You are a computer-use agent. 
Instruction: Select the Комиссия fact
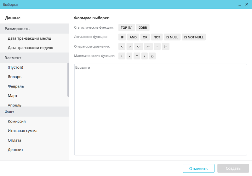(17, 121)
